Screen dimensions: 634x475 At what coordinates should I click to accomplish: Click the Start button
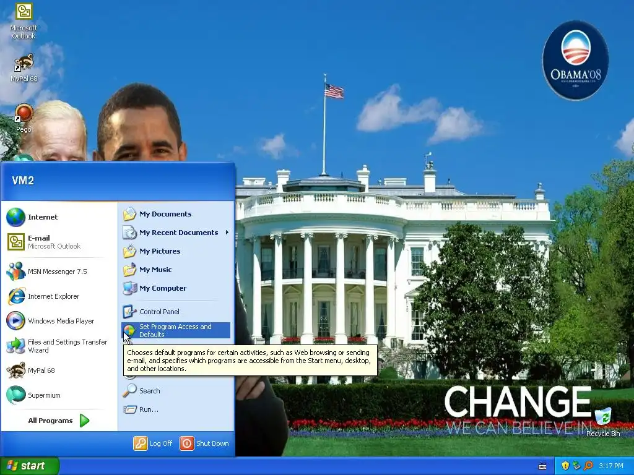pyautogui.click(x=29, y=466)
